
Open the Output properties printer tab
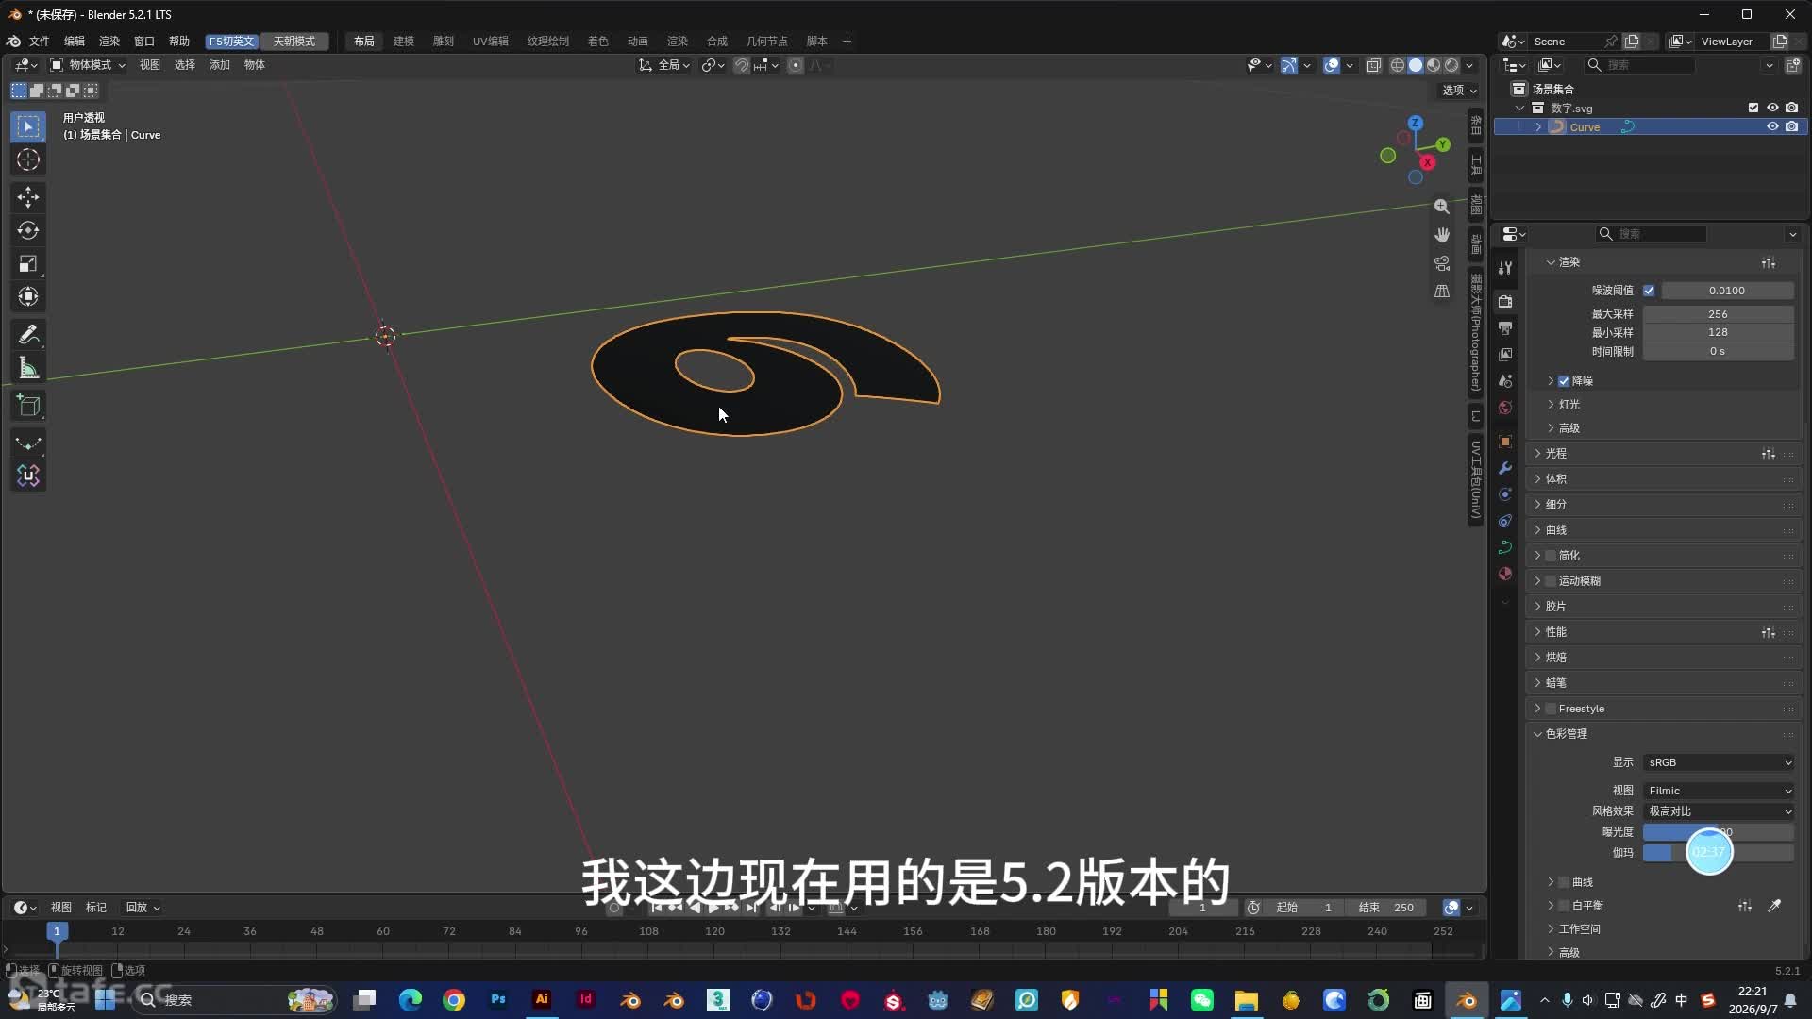(x=1505, y=328)
